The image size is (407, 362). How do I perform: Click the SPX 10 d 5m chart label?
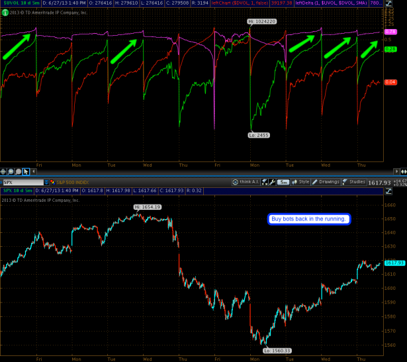click(x=18, y=191)
